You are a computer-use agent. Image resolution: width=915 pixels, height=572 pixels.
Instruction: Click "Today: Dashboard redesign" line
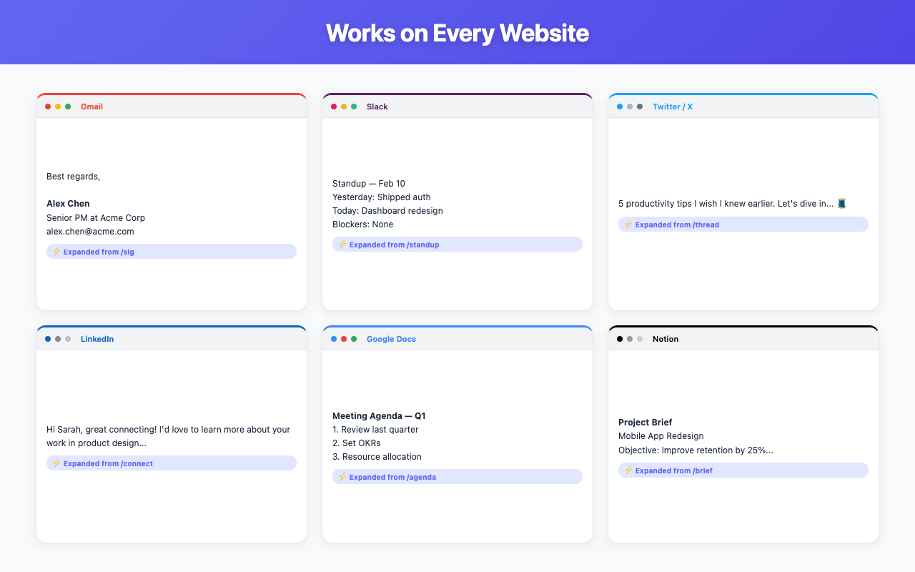387,211
